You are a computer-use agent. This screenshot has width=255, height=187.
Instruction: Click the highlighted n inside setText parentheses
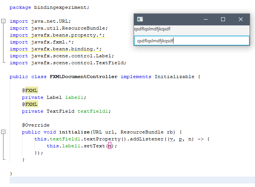click(x=109, y=146)
